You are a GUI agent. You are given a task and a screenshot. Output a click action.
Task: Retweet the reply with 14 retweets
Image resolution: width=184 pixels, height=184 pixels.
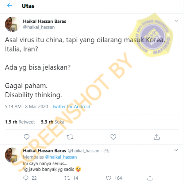tap(67, 178)
